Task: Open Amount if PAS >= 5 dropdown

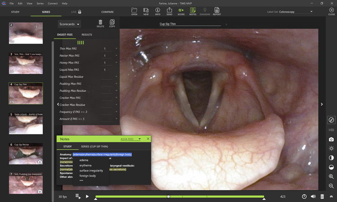Action: (116, 119)
